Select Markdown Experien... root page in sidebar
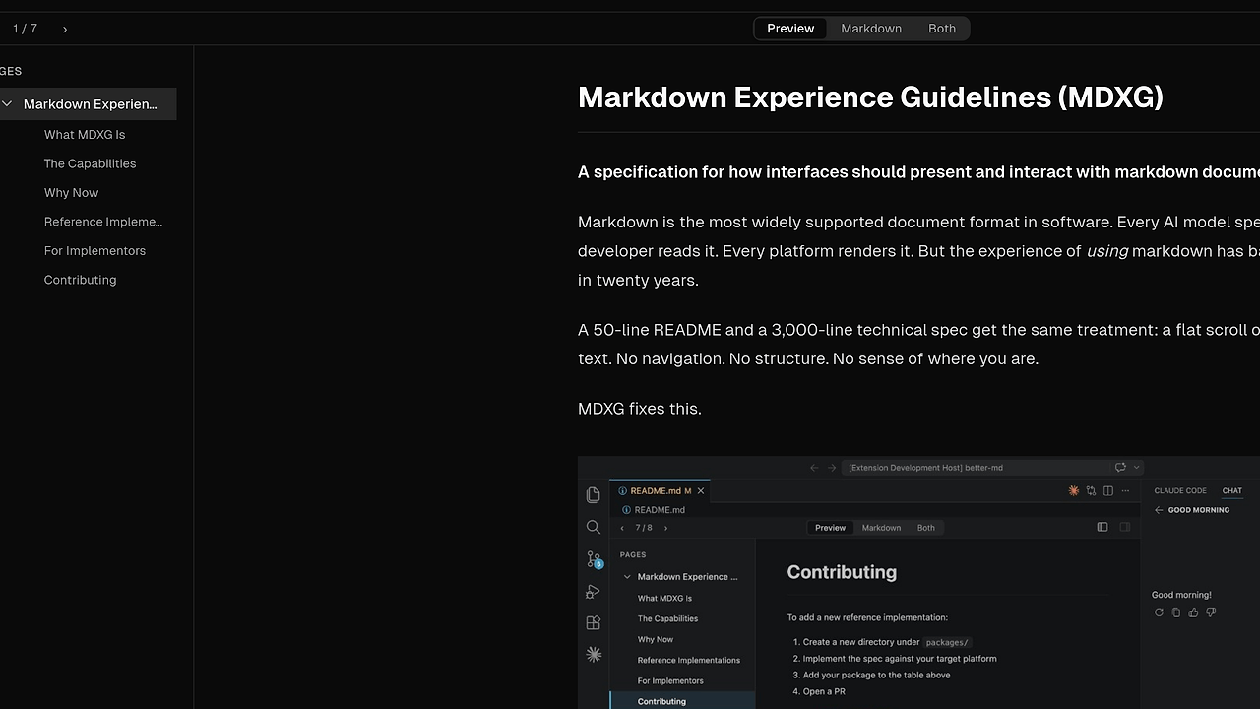This screenshot has width=1260, height=709. click(89, 104)
